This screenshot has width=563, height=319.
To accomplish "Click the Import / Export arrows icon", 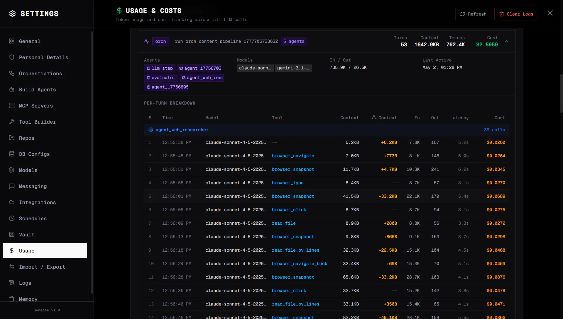I will pyautogui.click(x=12, y=267).
